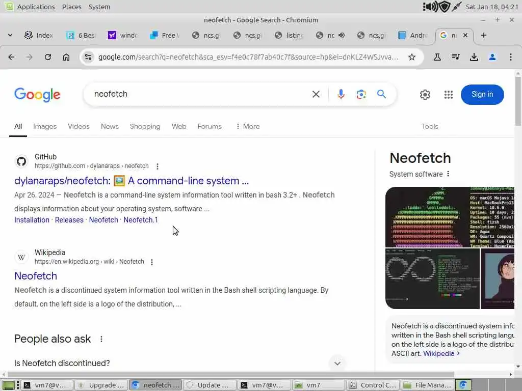Image resolution: width=522 pixels, height=391 pixels.
Task: Bookmark this page with the star
Action: [412, 57]
